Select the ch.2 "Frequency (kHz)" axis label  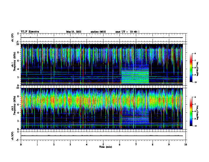coord(15,105)
